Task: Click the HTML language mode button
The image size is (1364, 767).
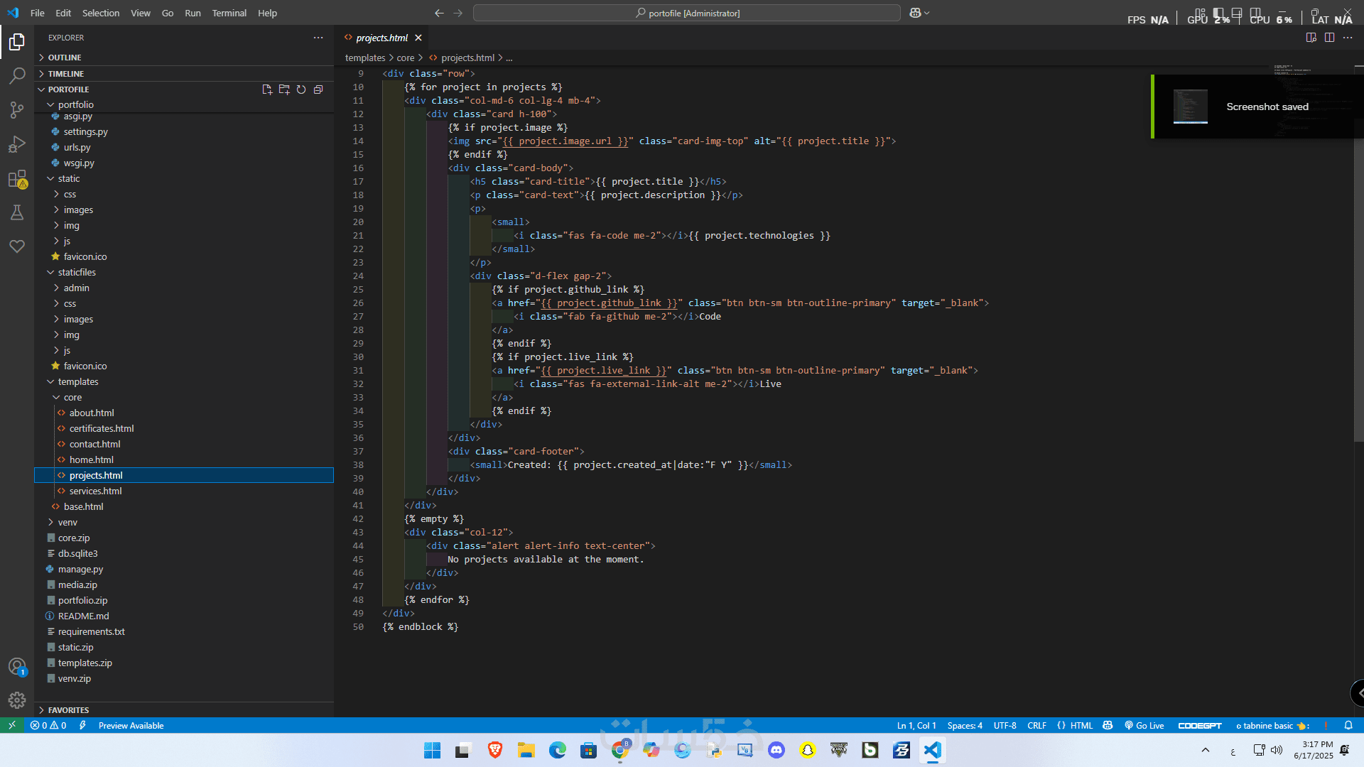Action: coord(1081,725)
